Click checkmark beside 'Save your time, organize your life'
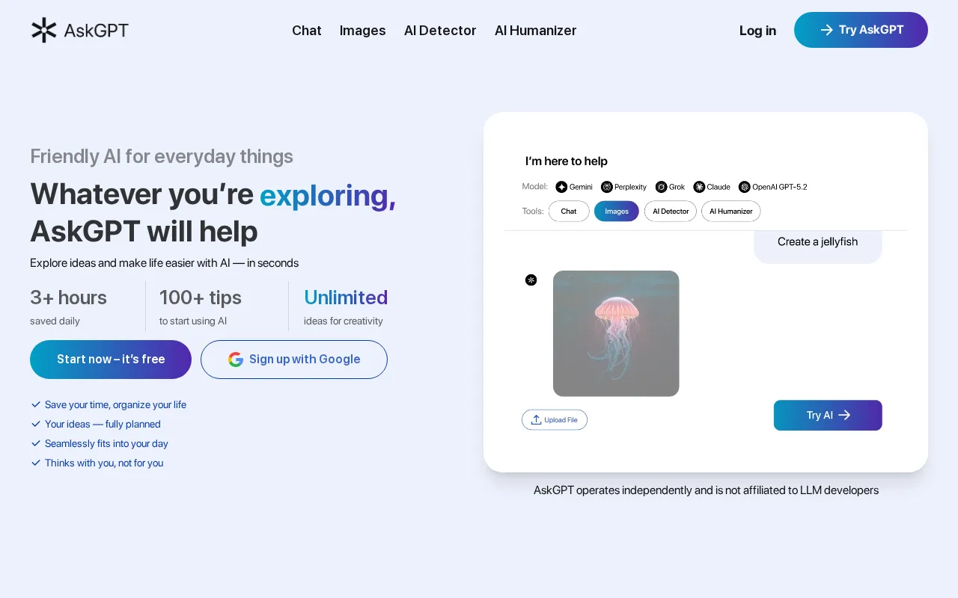This screenshot has height=598, width=958. (35, 404)
